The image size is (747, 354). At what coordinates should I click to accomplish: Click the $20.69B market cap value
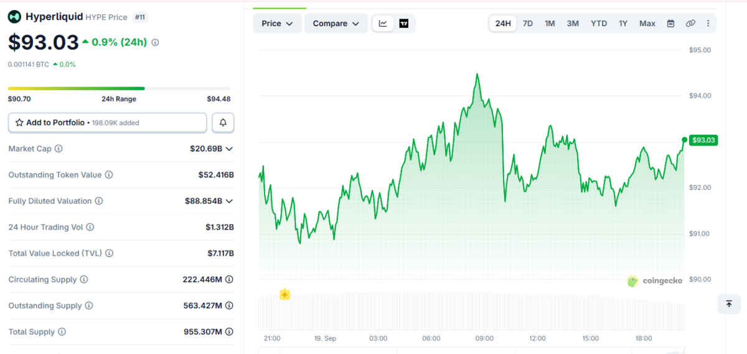point(206,149)
